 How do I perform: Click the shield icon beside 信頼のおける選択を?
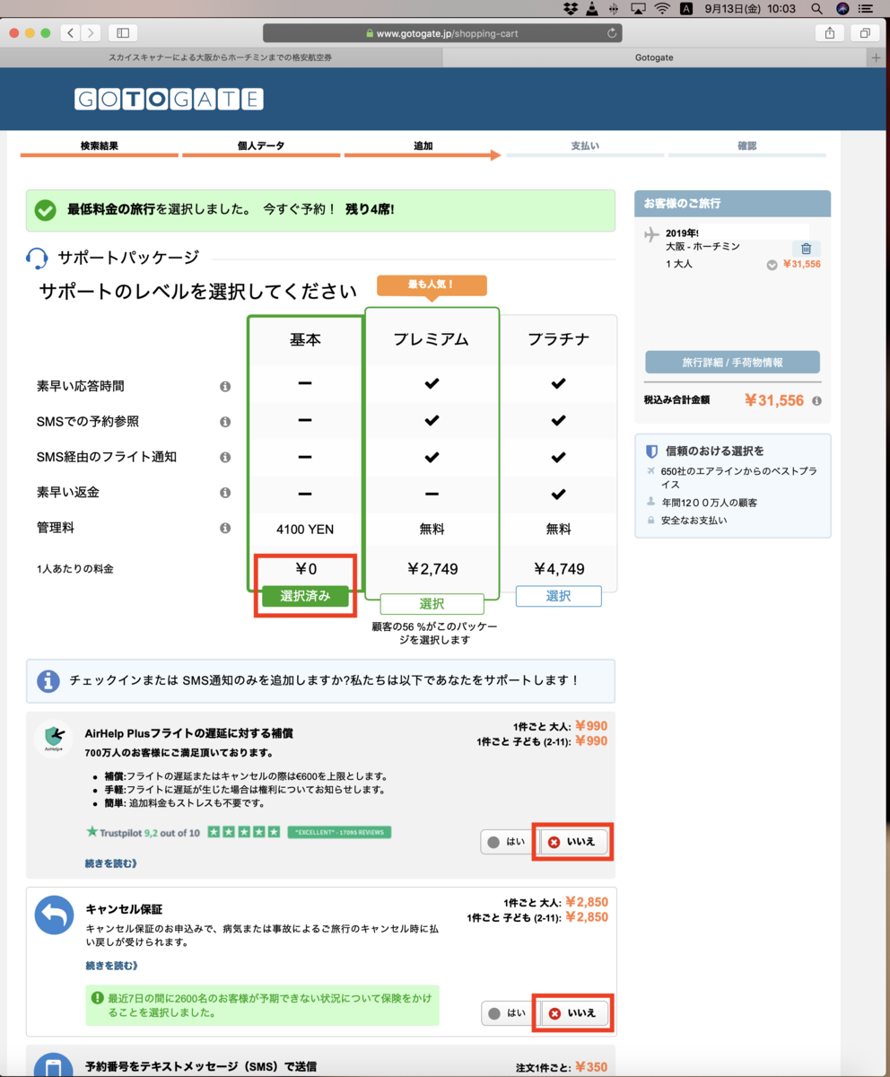651,451
